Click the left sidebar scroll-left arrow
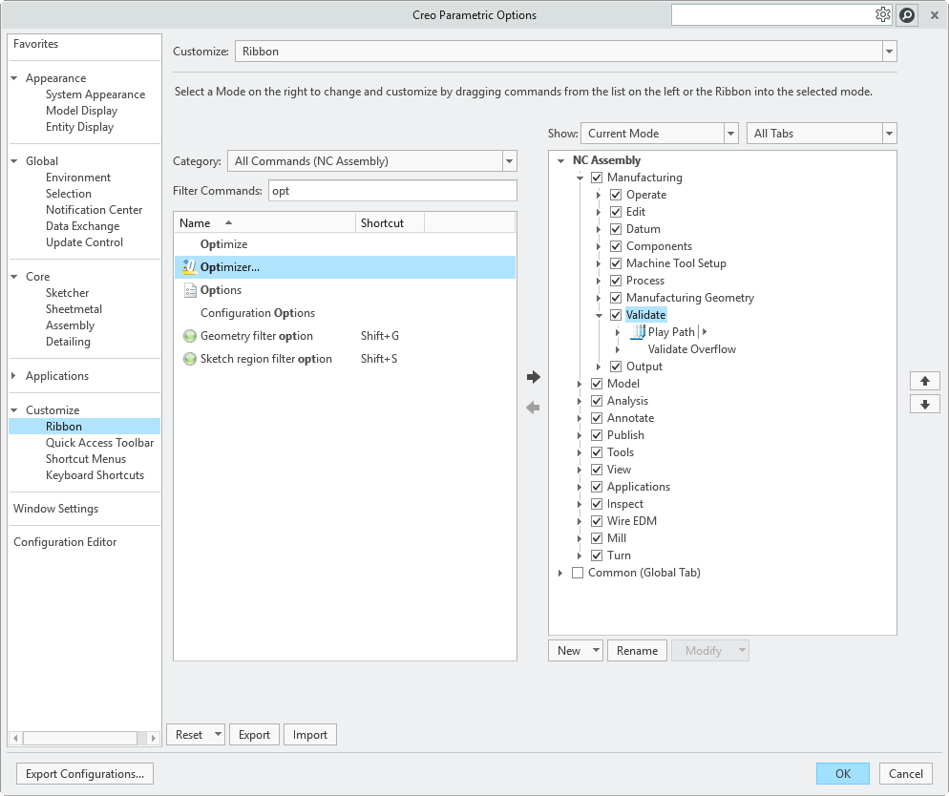949x796 pixels. (x=15, y=738)
